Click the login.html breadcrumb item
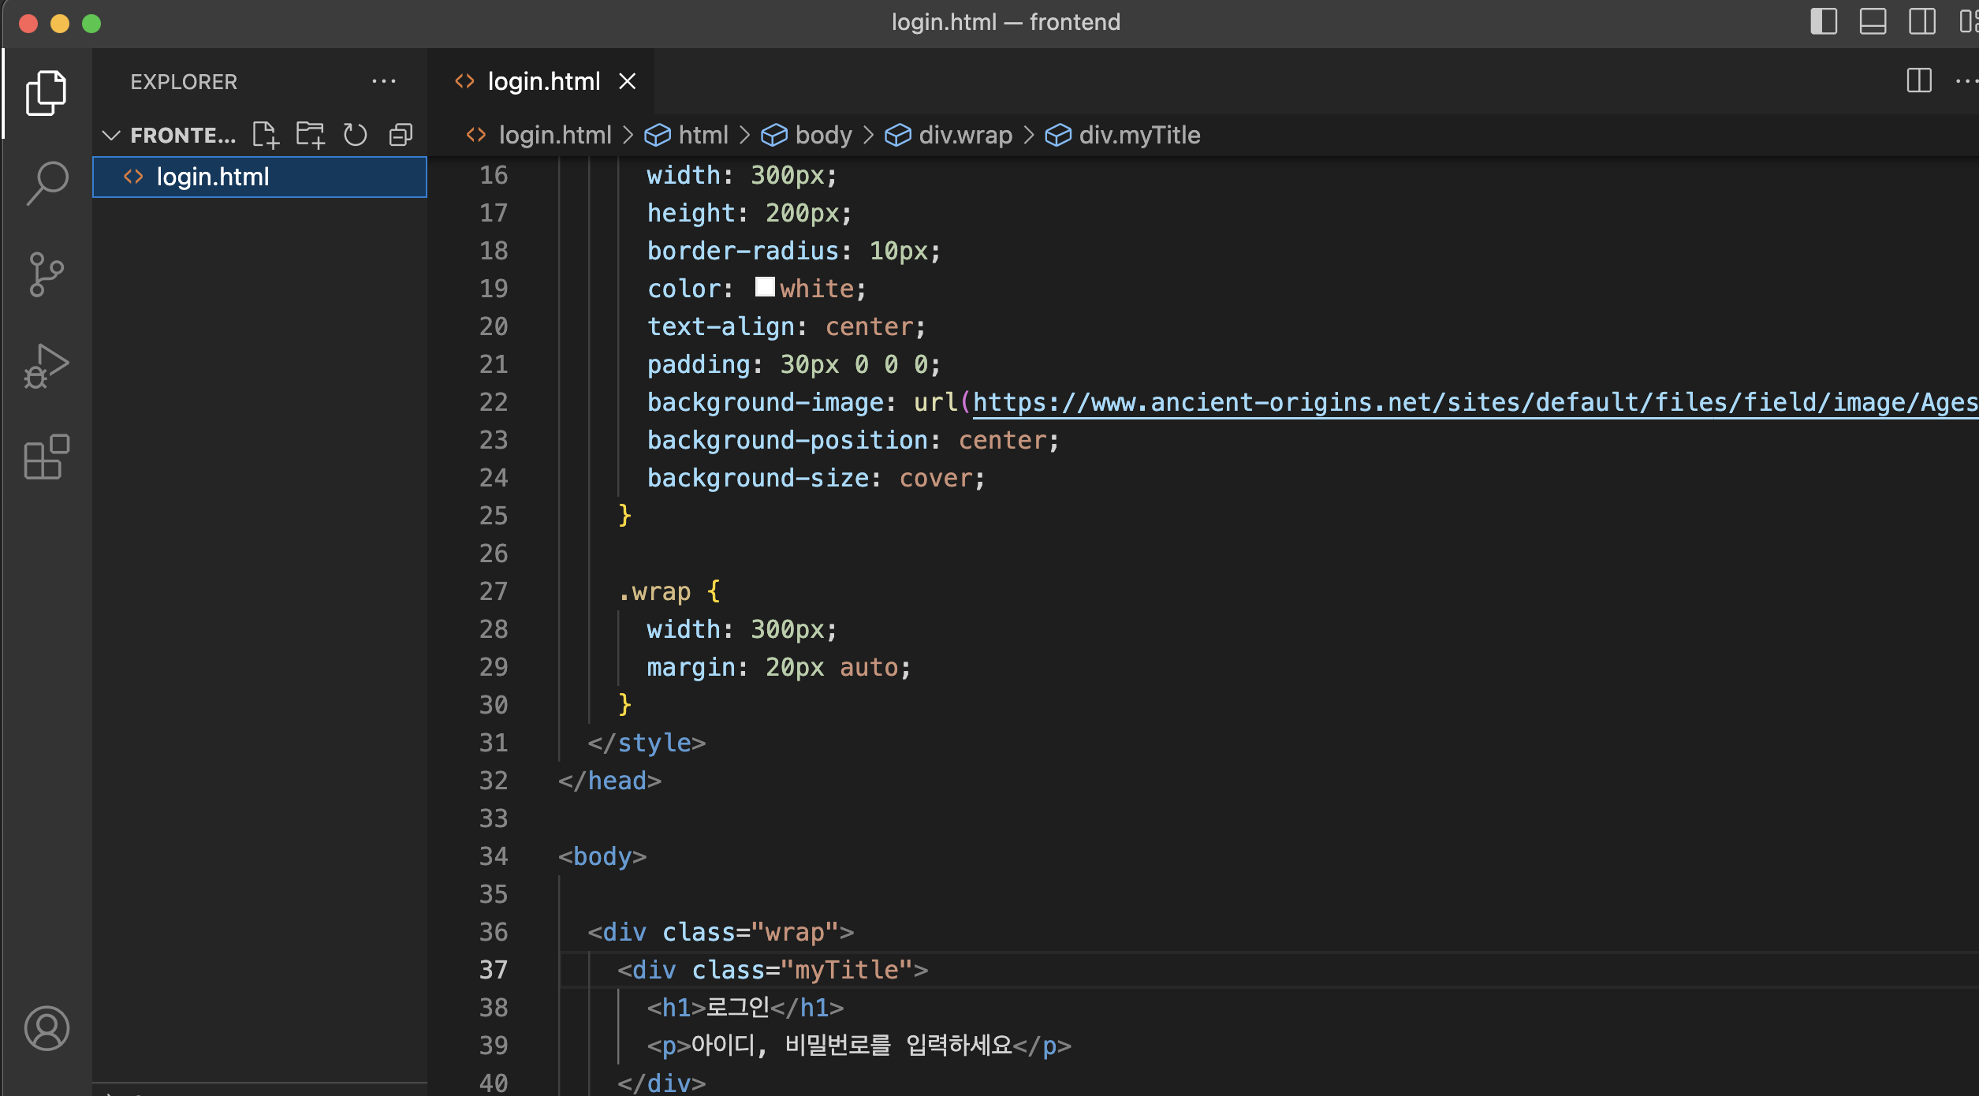Screen dimensions: 1979x1096 [539, 135]
